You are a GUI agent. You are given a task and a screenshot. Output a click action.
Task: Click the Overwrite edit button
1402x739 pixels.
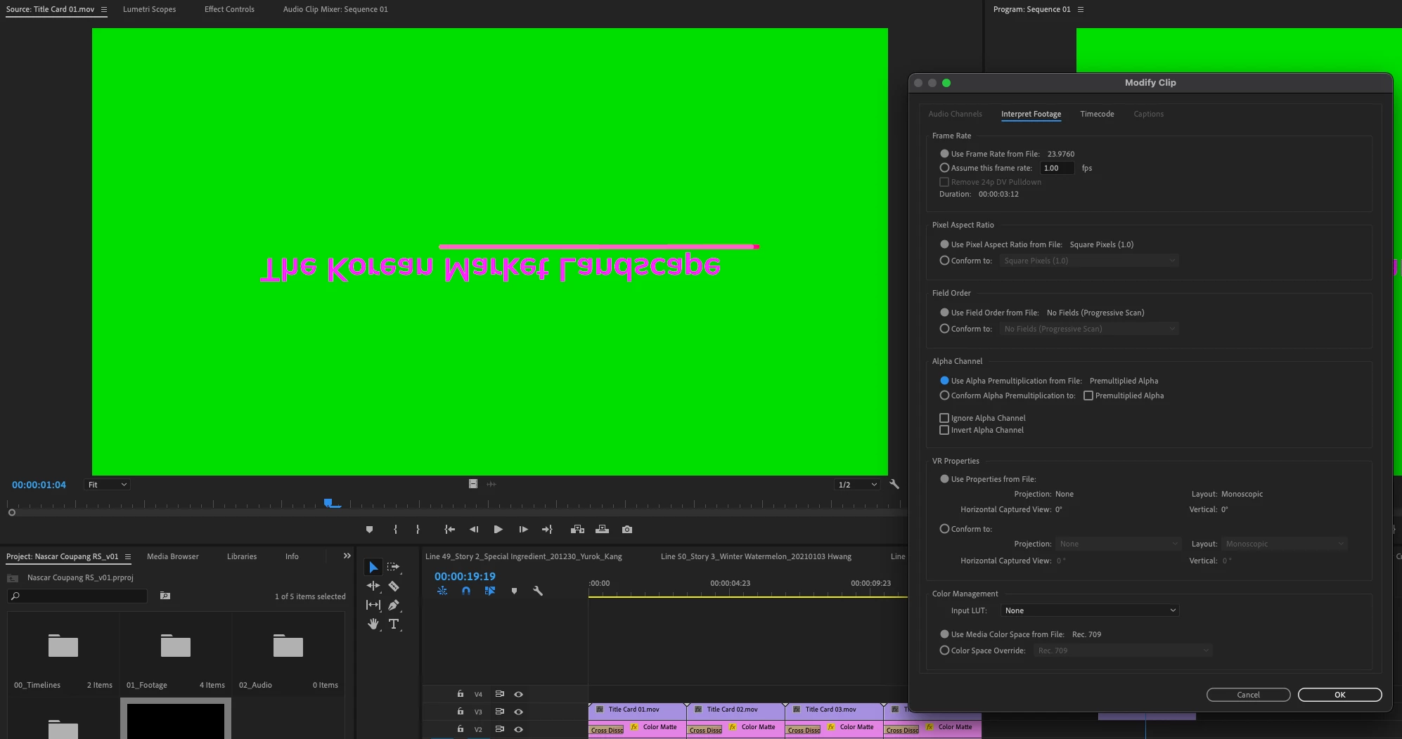pyautogui.click(x=603, y=530)
